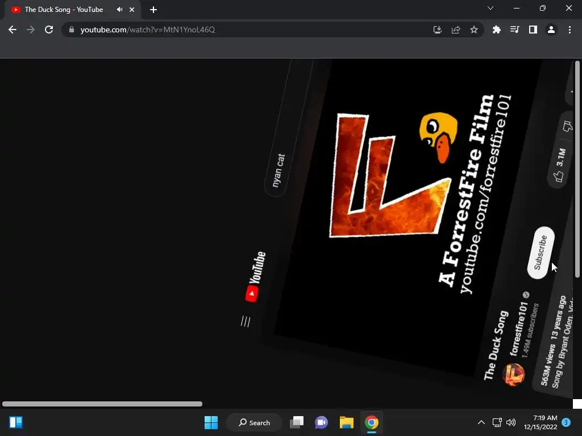The width and height of the screenshot is (582, 436).
Task: Click the address bar with youtube.com URL
Action: click(245, 30)
